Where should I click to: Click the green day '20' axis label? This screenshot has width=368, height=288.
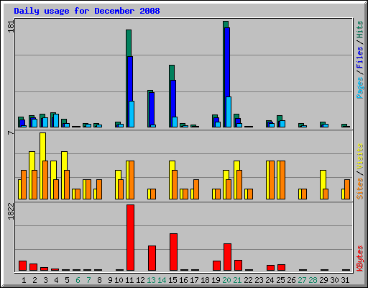[x=226, y=280]
